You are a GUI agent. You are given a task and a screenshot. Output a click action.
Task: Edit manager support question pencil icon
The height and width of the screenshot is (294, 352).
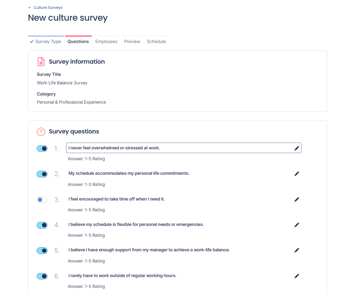tap(297, 250)
